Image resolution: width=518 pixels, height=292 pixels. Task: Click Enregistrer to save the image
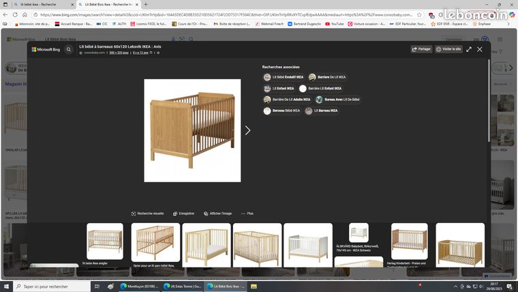pyautogui.click(x=183, y=214)
